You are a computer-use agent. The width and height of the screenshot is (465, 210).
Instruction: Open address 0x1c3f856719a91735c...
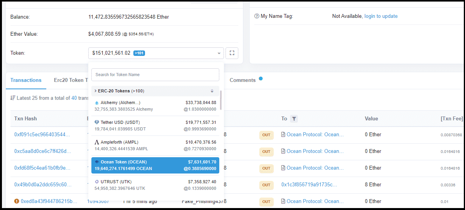(309, 184)
